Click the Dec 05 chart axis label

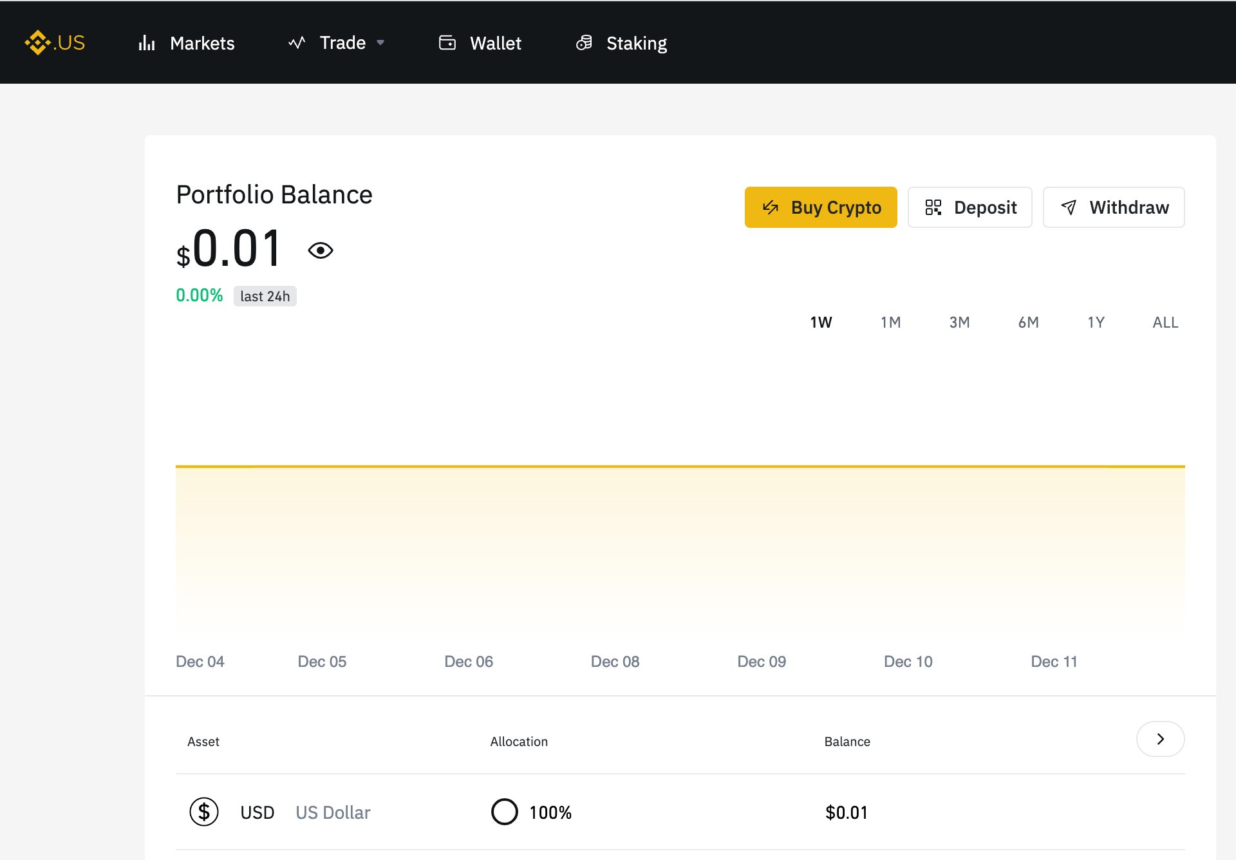[322, 662]
